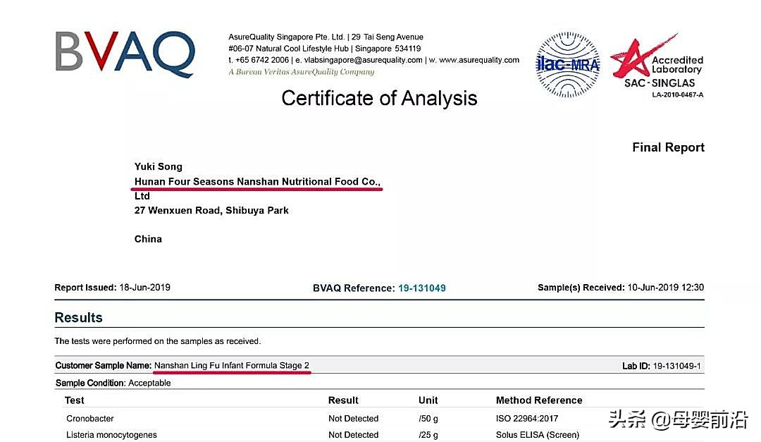Click the 'Unit' column header
This screenshot has width=761, height=442.
(428, 400)
